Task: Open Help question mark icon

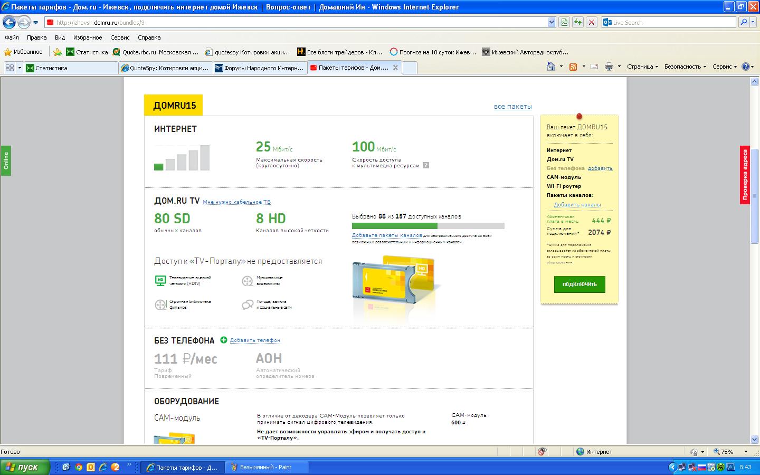Action: coord(745,66)
